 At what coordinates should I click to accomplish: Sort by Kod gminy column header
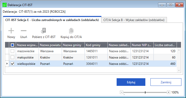tap(96, 45)
